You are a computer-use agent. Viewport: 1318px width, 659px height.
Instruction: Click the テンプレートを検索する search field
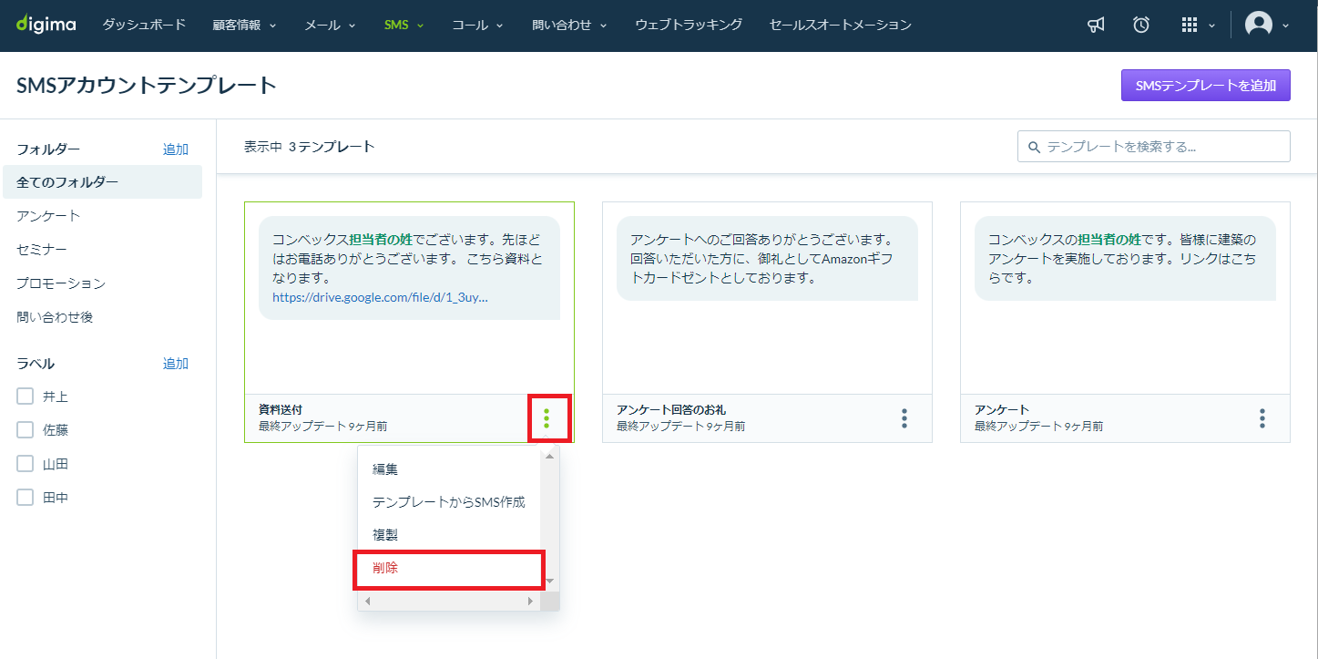(1154, 147)
